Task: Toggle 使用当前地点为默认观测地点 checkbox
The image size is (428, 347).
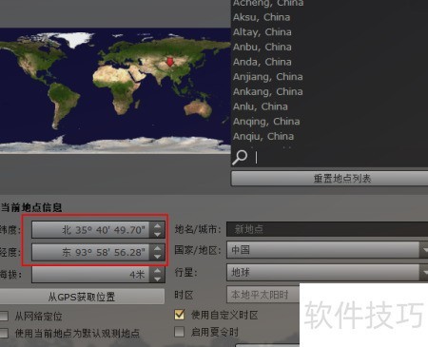Action: pos(4,333)
